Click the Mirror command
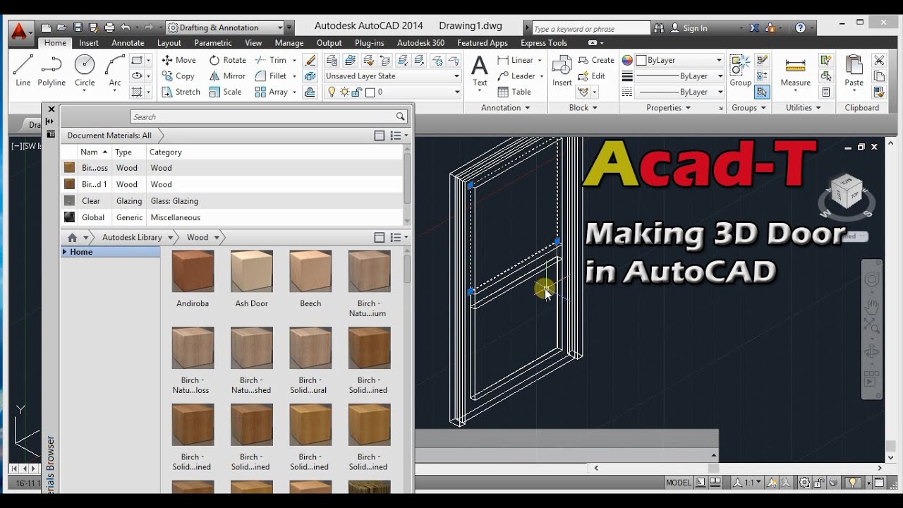This screenshot has height=508, width=903. [x=227, y=76]
